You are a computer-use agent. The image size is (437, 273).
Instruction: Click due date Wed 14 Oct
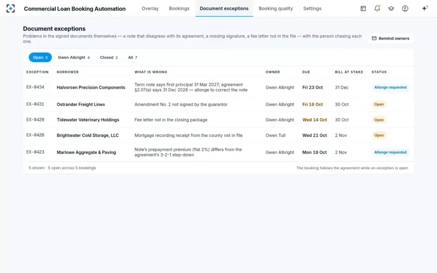click(x=315, y=120)
